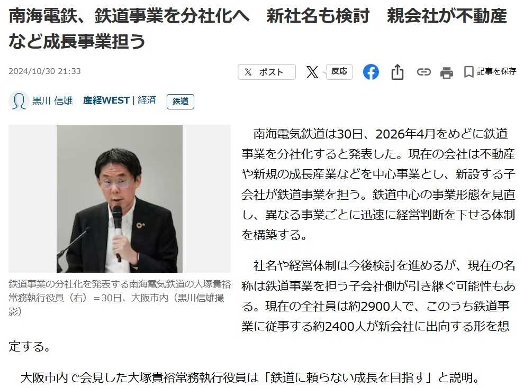The image size is (524, 388).
Task: Click the photo caption text
Action: (x=120, y=297)
